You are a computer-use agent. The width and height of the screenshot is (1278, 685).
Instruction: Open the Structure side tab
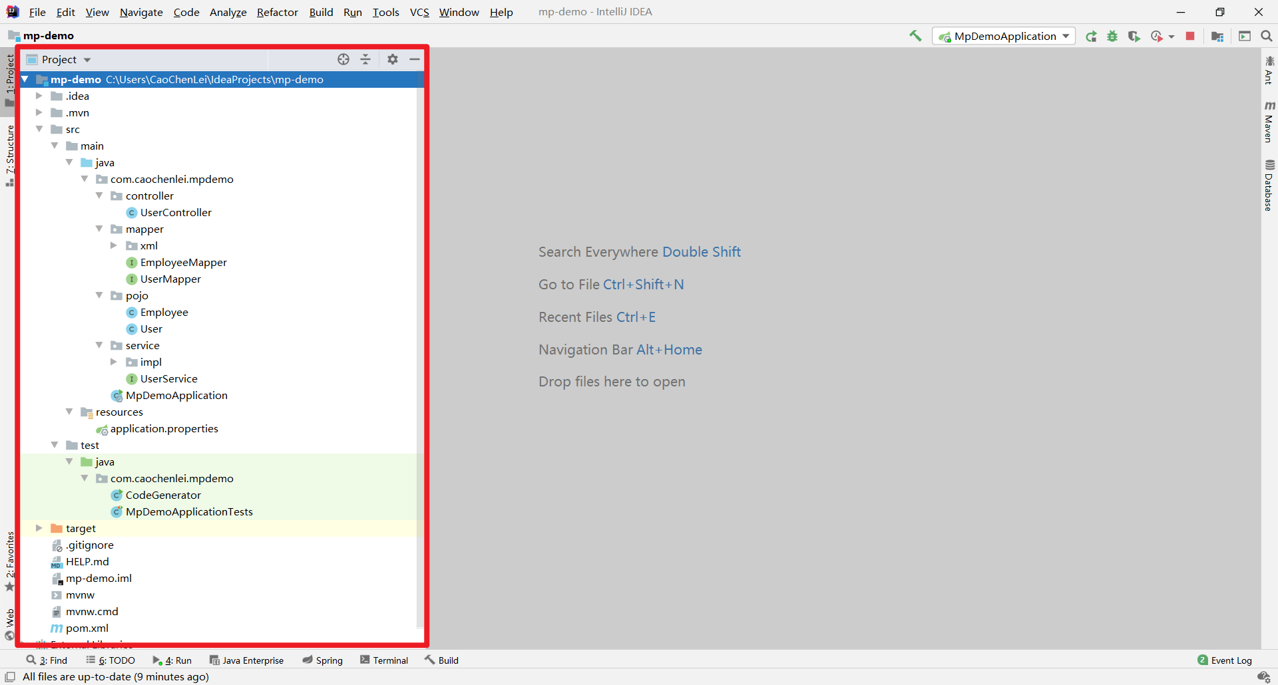point(9,156)
